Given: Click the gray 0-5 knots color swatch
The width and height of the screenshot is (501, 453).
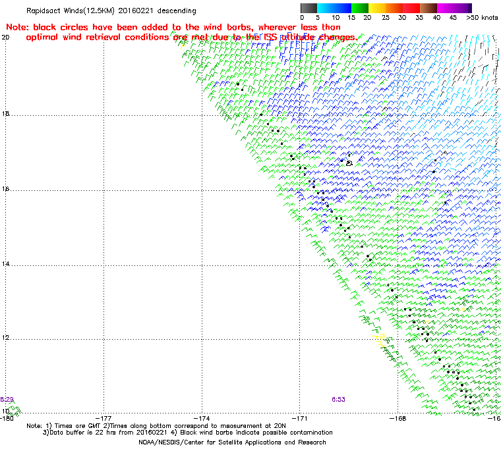Looking at the screenshot, I should (x=309, y=8).
